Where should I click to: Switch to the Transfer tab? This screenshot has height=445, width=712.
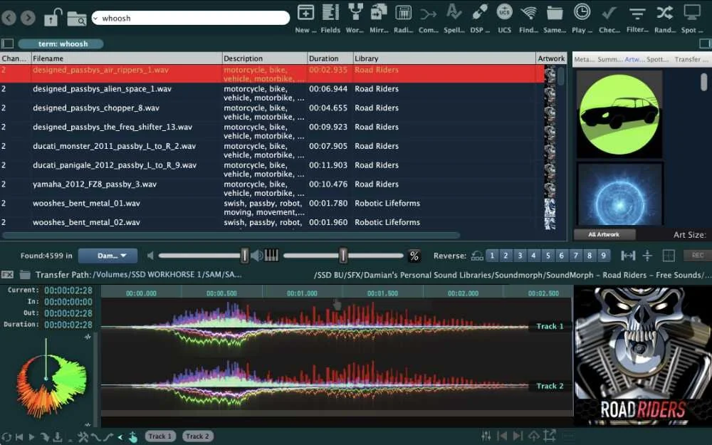690,59
